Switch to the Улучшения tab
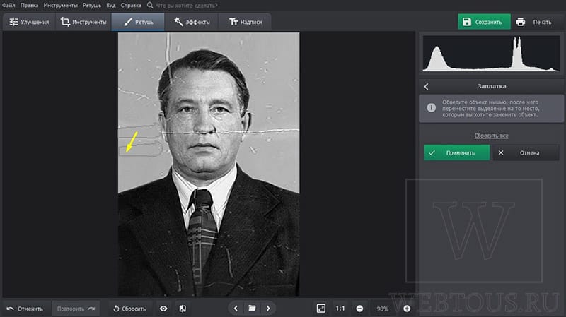 coord(29,22)
